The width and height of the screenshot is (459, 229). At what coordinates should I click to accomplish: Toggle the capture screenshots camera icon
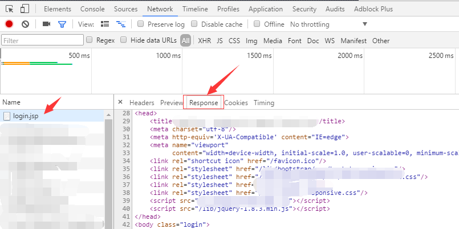pos(46,24)
